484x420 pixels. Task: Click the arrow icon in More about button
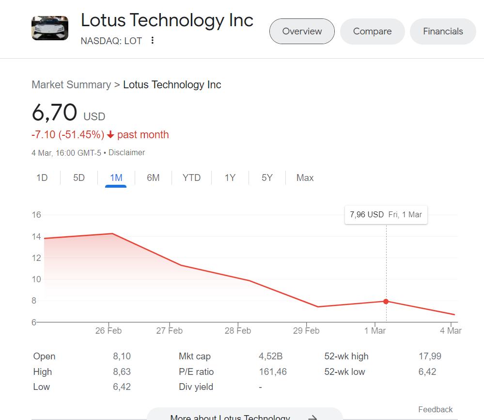[x=312, y=418]
